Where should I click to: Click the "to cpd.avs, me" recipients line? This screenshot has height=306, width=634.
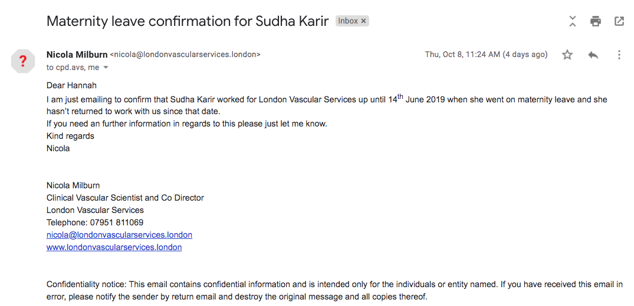click(x=73, y=68)
